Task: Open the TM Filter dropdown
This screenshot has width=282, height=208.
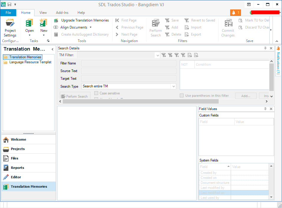Action: tap(158, 55)
